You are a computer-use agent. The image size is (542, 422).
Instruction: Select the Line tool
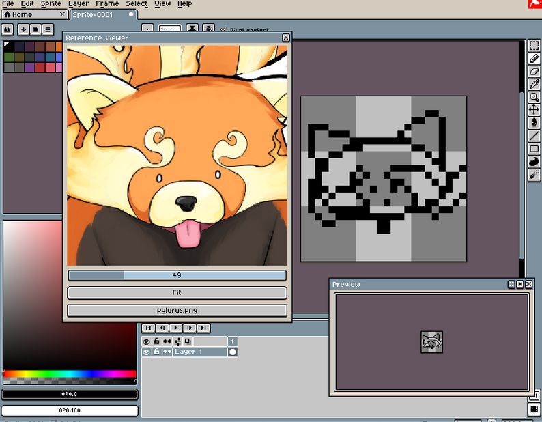click(534, 136)
